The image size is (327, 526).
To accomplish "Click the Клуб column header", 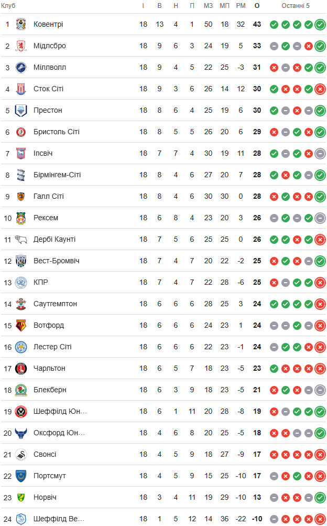I will (x=8, y=5).
